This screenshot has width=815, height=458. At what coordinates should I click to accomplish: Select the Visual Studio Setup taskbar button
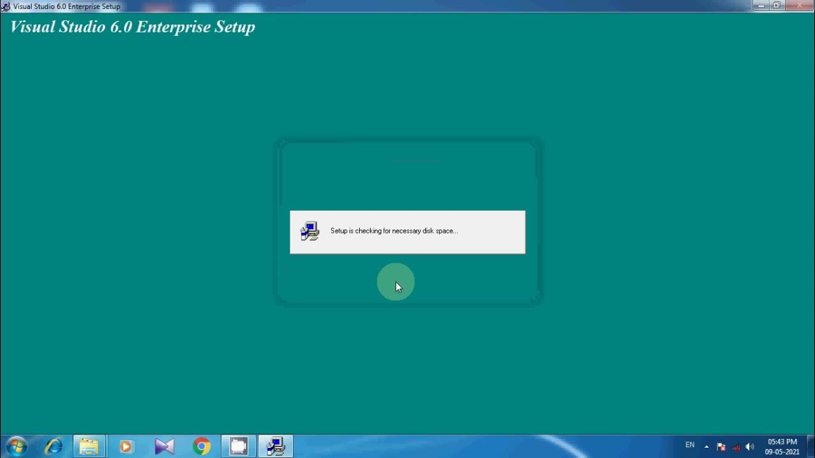(276, 447)
